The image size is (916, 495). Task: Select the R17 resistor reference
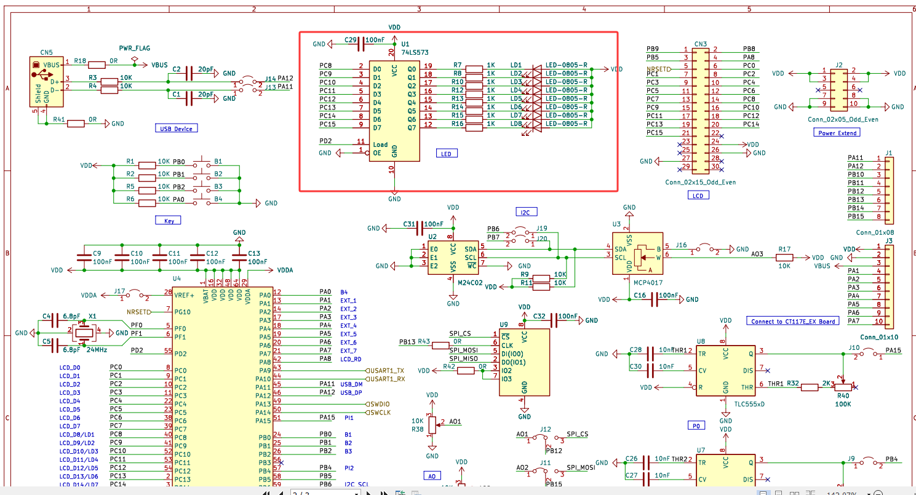coord(784,249)
